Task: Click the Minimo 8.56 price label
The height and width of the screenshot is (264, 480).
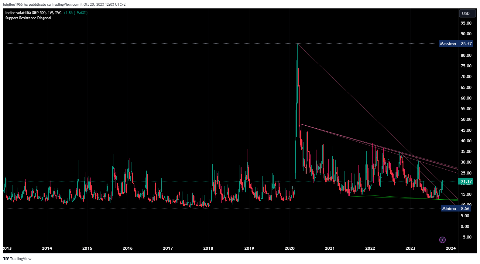Action: click(x=456, y=208)
